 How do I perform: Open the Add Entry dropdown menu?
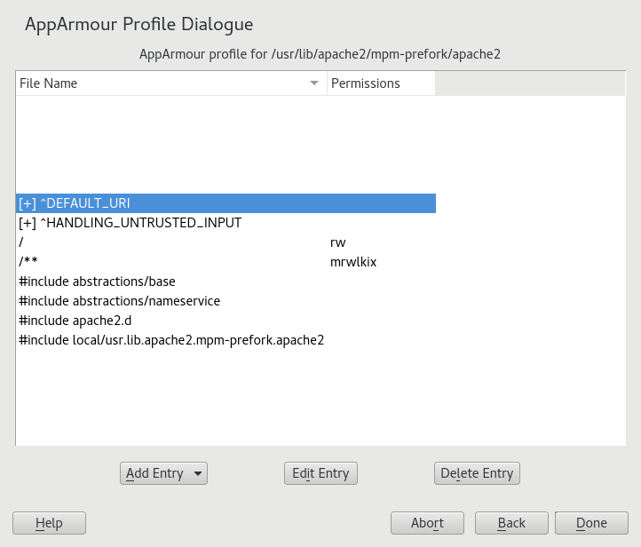[163, 473]
